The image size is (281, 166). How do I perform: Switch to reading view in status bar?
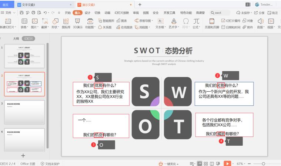point(211,163)
